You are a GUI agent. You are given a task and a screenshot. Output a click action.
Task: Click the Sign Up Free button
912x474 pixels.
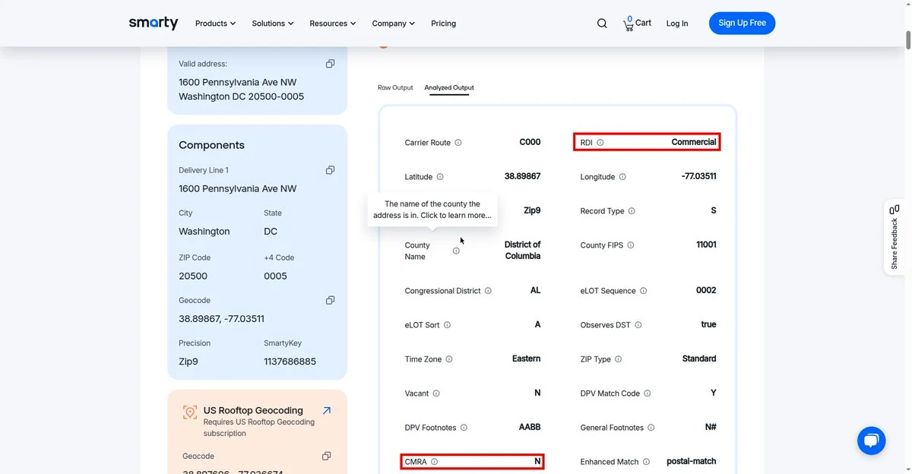(742, 23)
